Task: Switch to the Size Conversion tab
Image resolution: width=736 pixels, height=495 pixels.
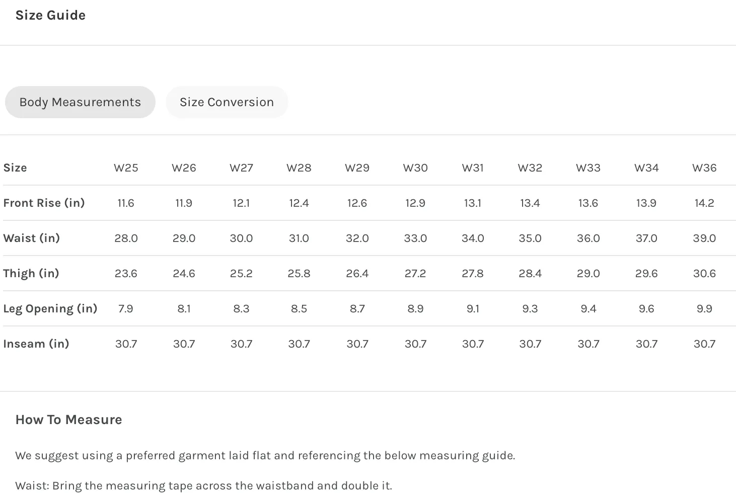Action: pyautogui.click(x=227, y=102)
